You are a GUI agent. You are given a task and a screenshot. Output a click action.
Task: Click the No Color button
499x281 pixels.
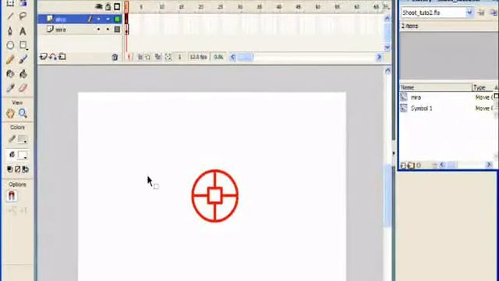(x=17, y=169)
